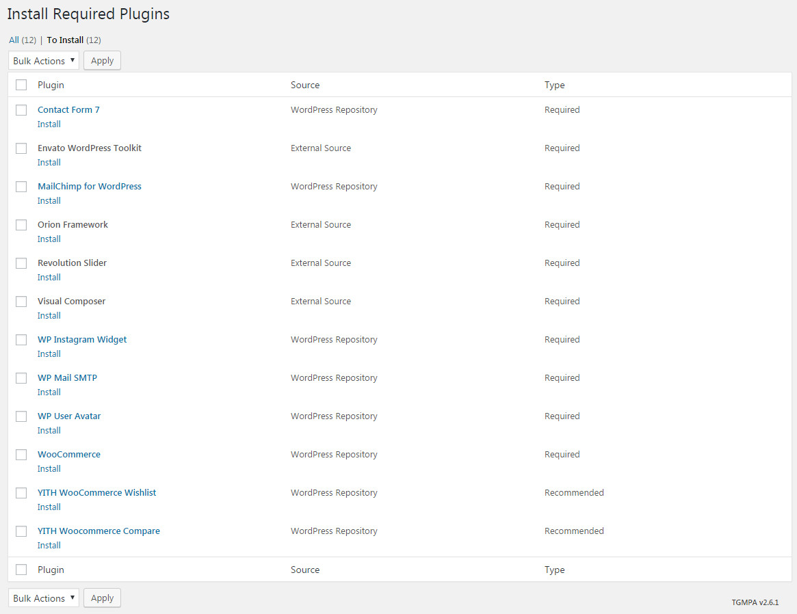Select the Envato WordPress Toolkit checkbox
Screen dimensions: 797x614
click(21, 148)
